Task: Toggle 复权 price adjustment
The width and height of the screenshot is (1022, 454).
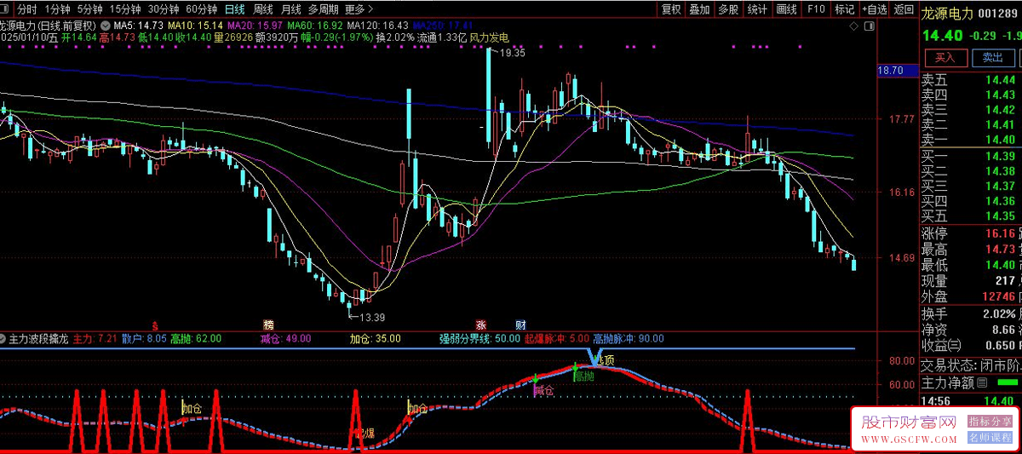Action: click(x=671, y=9)
